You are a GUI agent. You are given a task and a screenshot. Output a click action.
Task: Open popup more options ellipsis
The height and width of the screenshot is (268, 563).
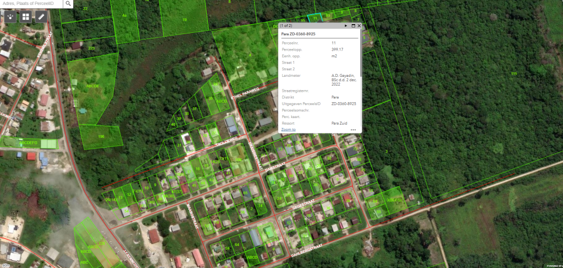point(353,130)
